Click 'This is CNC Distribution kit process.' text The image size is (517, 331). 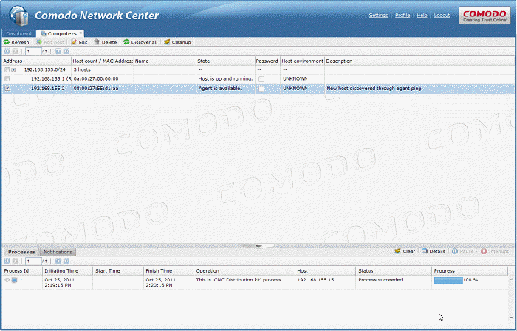click(239, 280)
